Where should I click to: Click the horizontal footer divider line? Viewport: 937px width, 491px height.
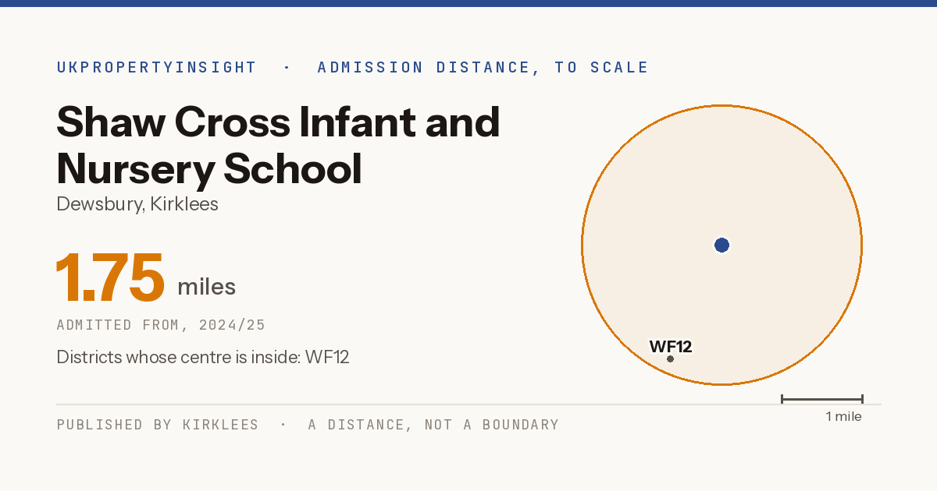pos(468,404)
